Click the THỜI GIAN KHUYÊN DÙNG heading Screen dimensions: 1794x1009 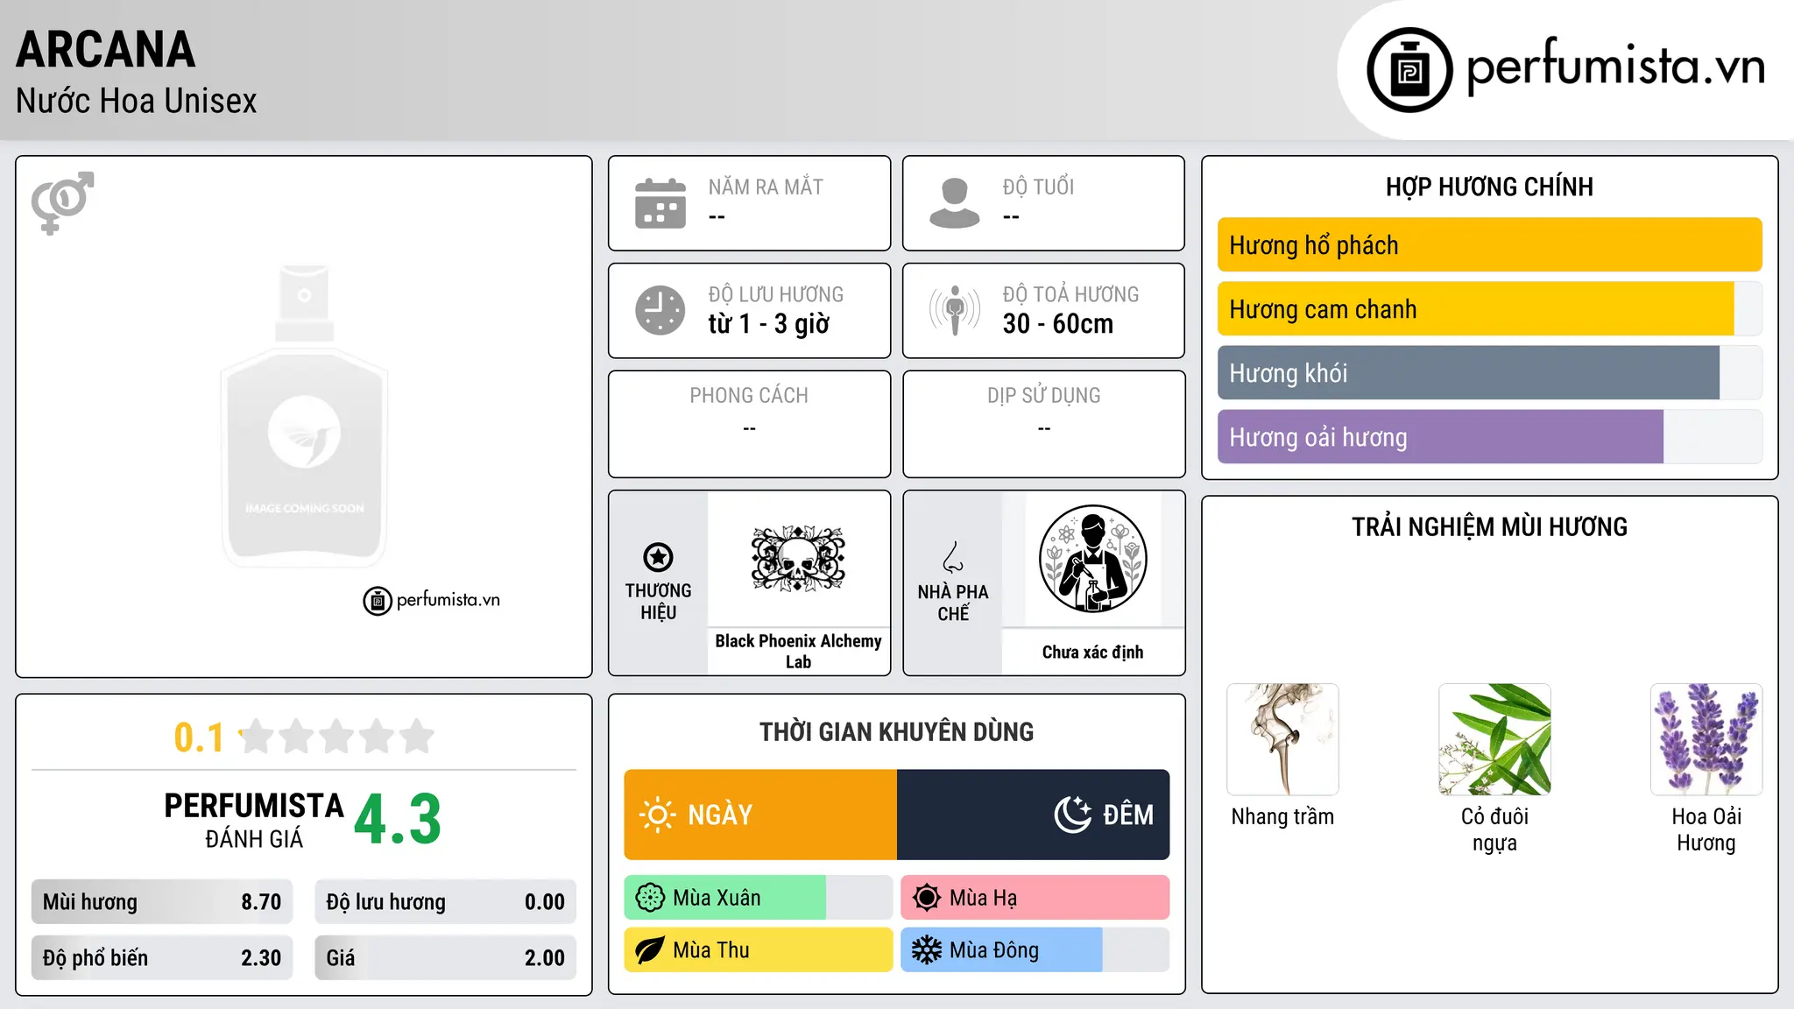pos(896,732)
